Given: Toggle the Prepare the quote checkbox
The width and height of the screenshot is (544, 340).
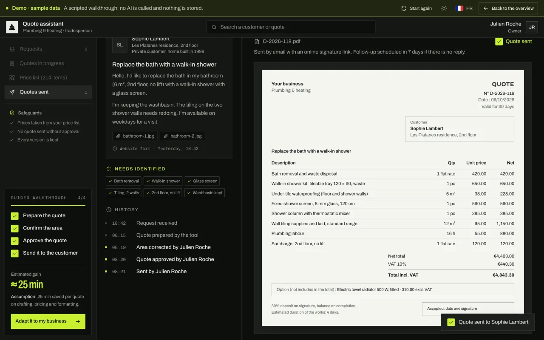Looking at the screenshot, I should (15, 216).
